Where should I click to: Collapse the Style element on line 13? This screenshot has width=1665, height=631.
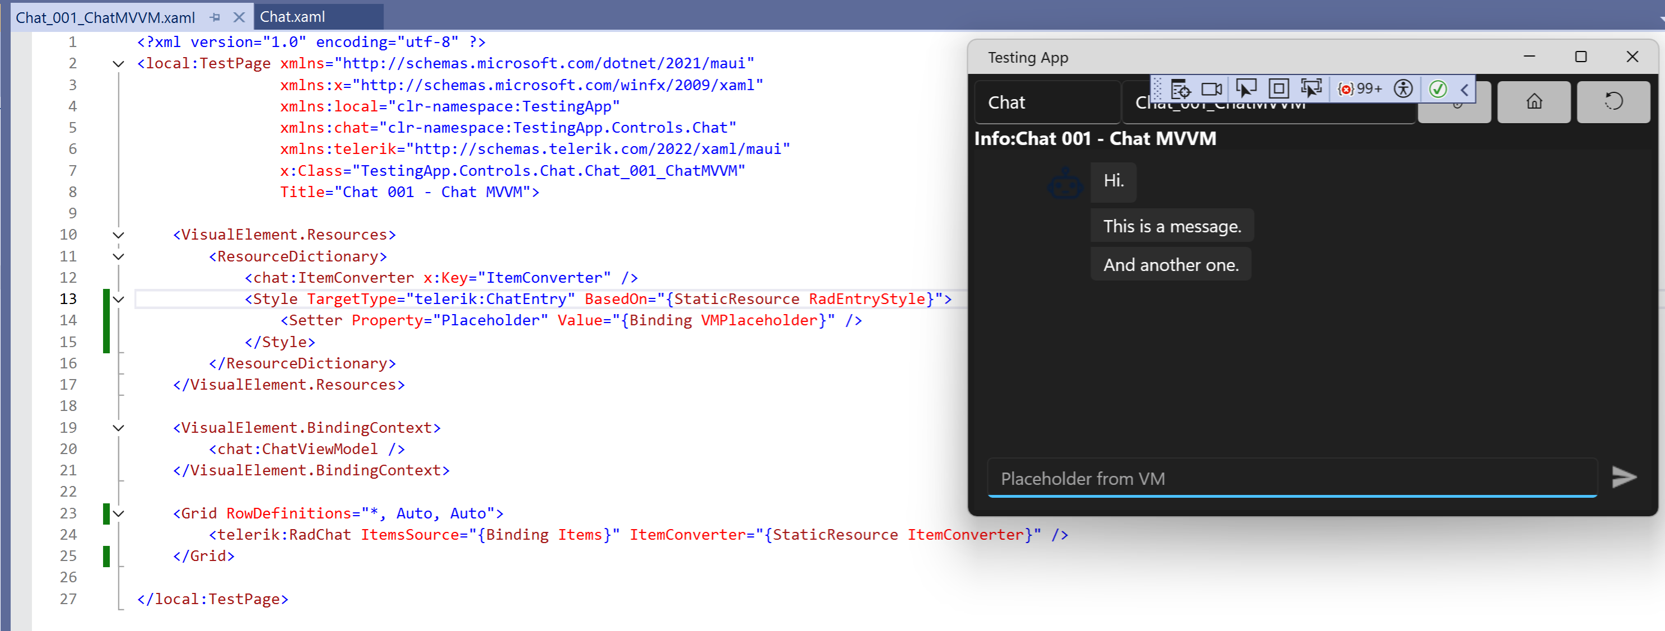point(118,299)
